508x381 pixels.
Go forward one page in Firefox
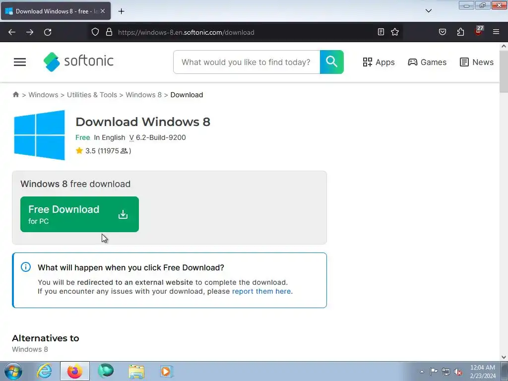click(x=30, y=32)
